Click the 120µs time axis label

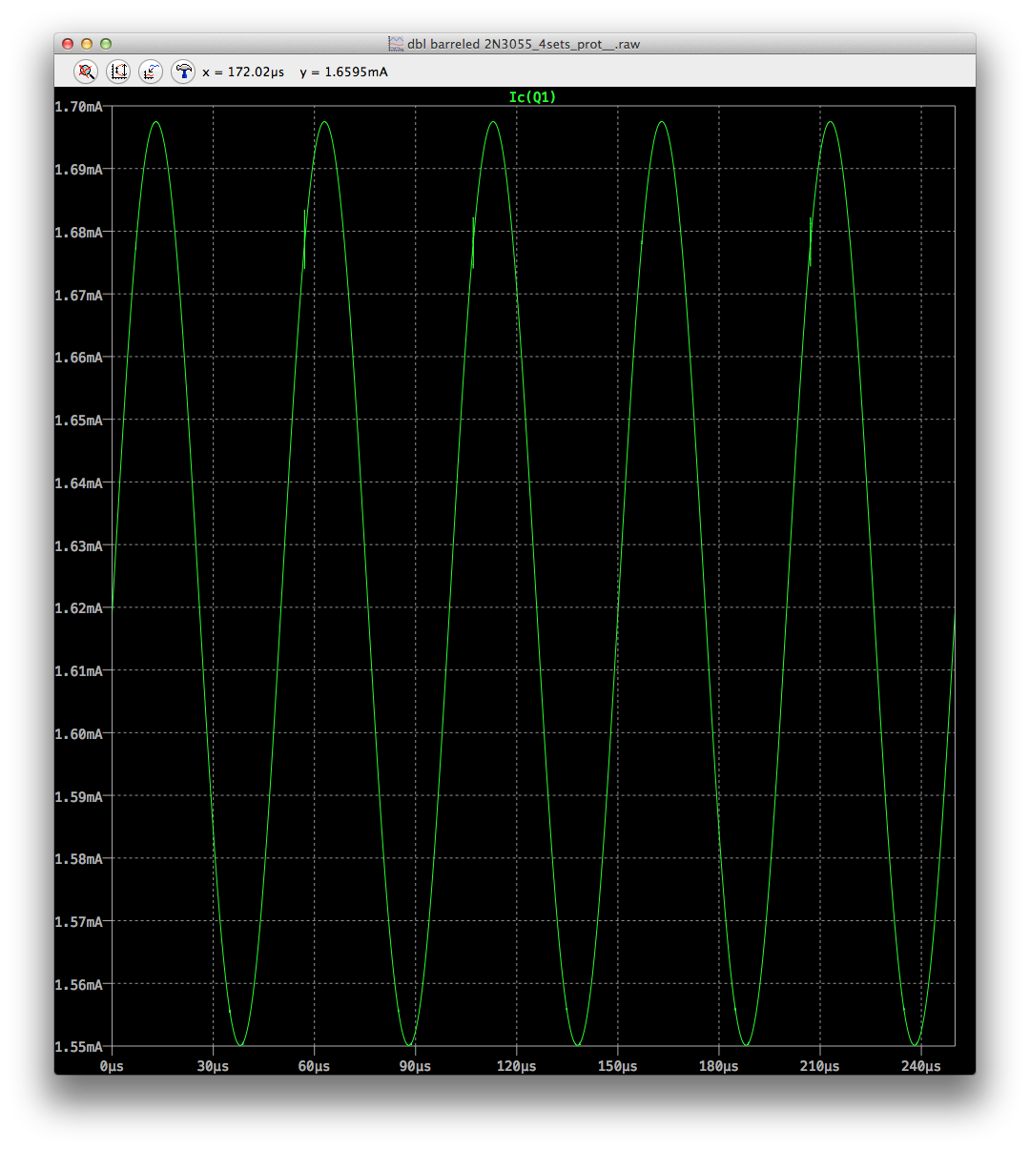coord(516,1066)
